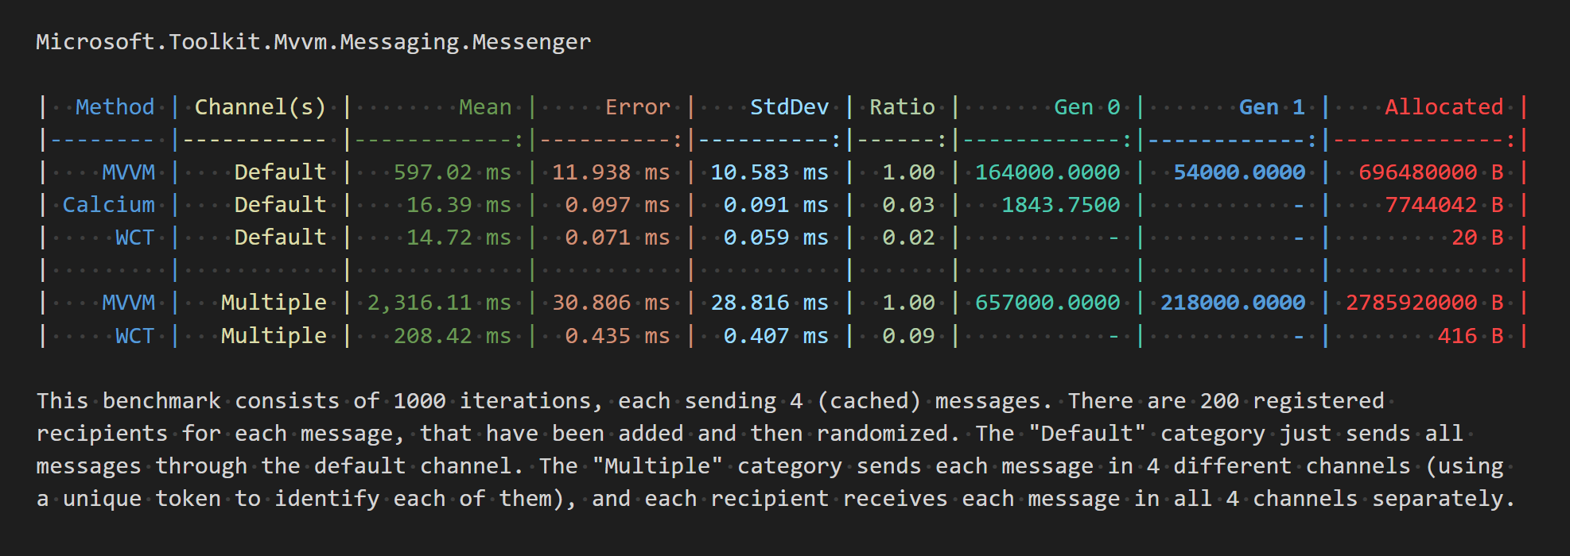
Task: Click the 20 B allocated value
Action: [1478, 237]
